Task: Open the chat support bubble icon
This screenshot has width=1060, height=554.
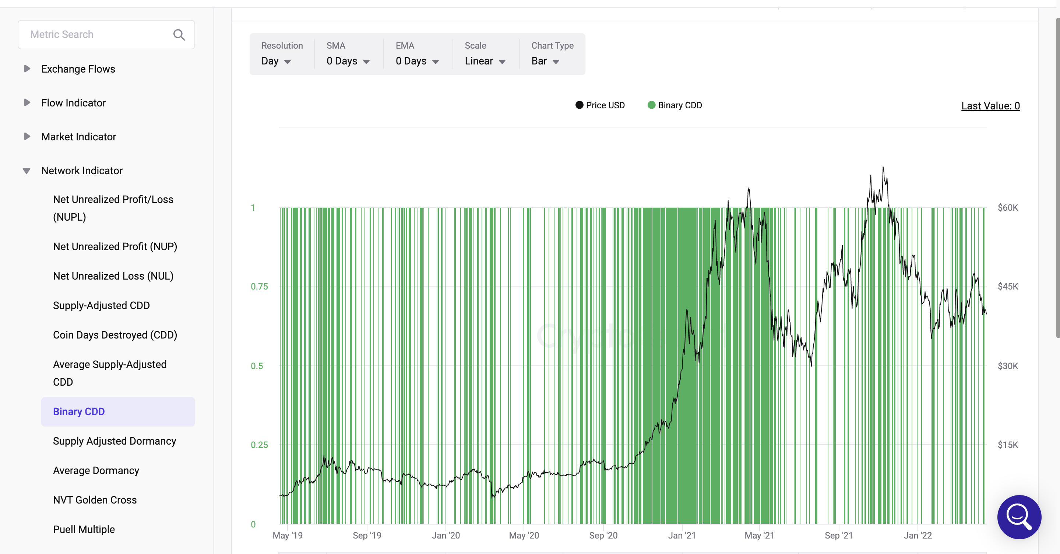Action: click(1019, 516)
